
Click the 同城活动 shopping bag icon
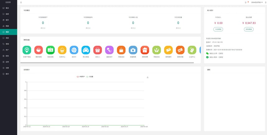click(121, 50)
